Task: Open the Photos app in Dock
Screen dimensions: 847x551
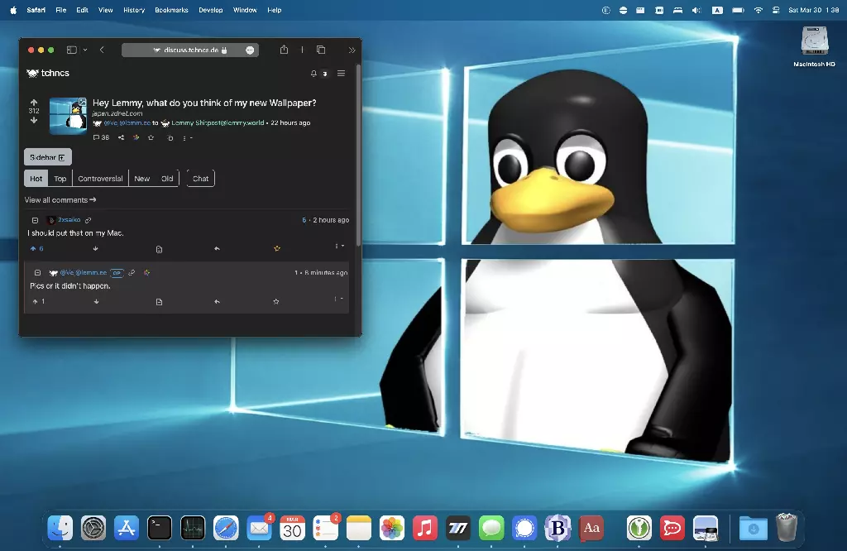Action: (392, 528)
